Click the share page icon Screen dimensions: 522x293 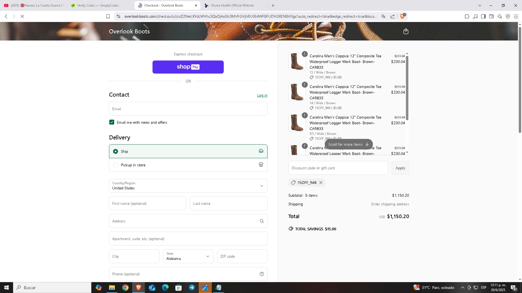393,16
